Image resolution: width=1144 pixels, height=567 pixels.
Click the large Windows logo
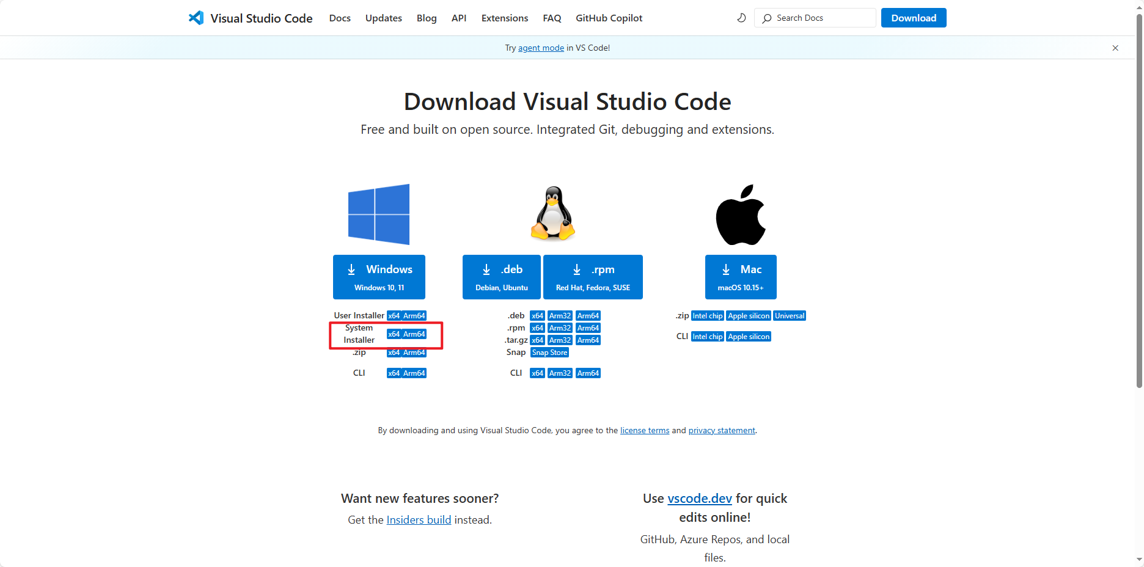pyautogui.click(x=379, y=214)
